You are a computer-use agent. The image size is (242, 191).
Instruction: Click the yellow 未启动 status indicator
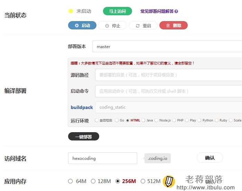[71, 11]
